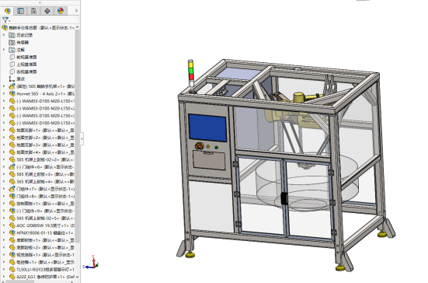Select the 控制面板<1> part icon
Image resolution: width=428 pixels, height=283 pixels.
coord(12,203)
